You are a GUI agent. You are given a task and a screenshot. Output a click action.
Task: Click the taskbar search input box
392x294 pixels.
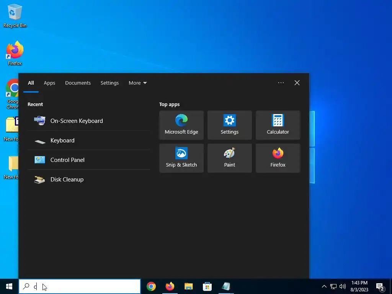80,286
